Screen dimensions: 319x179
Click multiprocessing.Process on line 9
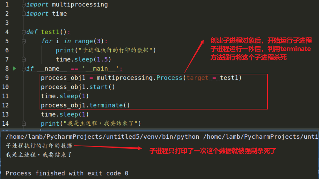[140, 78]
